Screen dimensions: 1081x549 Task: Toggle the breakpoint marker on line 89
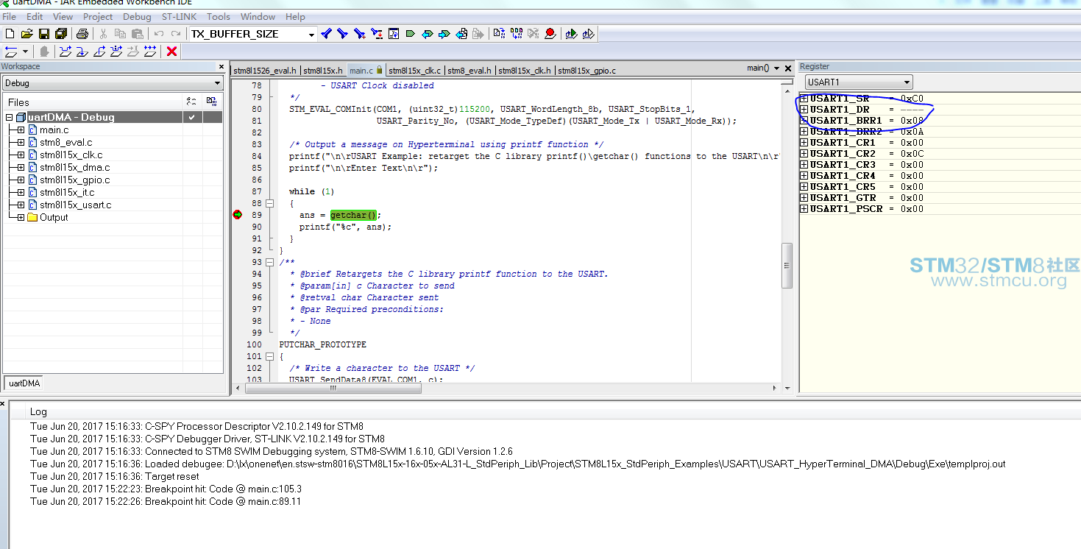click(237, 215)
